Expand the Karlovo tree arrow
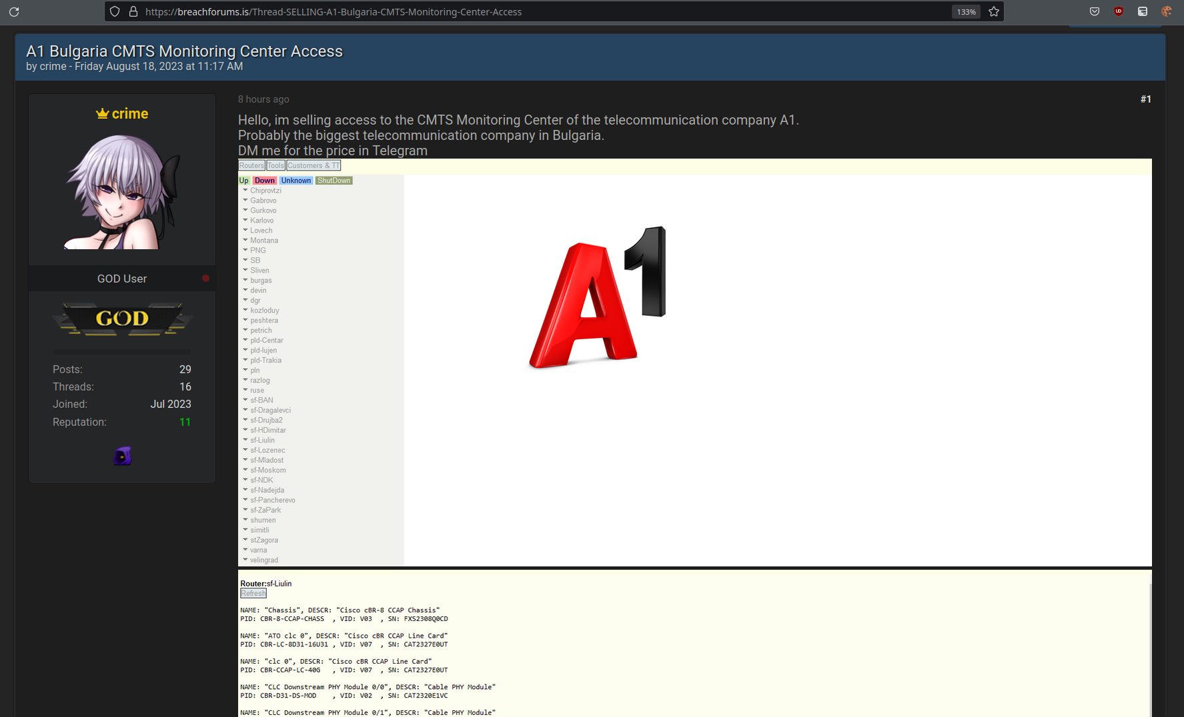The width and height of the screenshot is (1184, 717). 245,220
